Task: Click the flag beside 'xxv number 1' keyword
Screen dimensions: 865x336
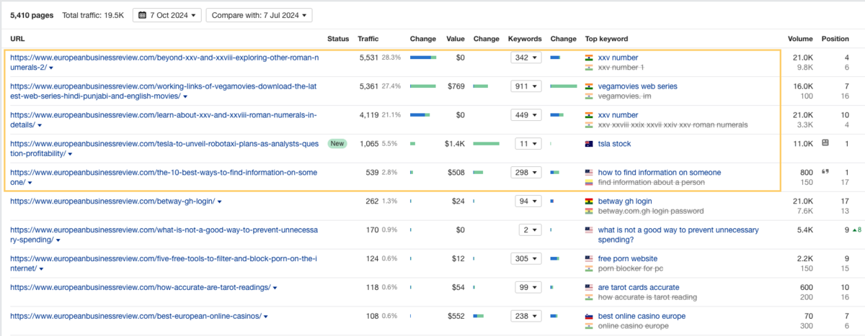Action: tap(589, 67)
